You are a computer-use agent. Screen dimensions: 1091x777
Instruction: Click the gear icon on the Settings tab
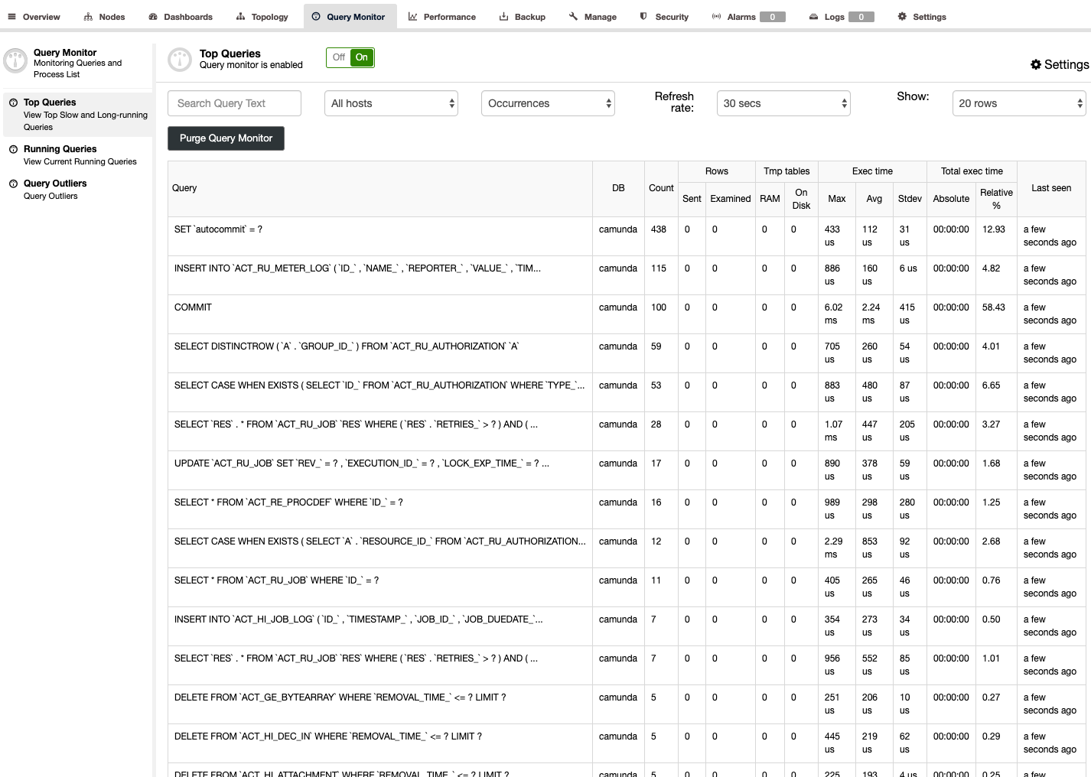tap(902, 17)
